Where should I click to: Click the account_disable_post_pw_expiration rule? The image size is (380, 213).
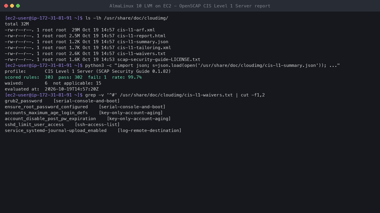(50, 119)
